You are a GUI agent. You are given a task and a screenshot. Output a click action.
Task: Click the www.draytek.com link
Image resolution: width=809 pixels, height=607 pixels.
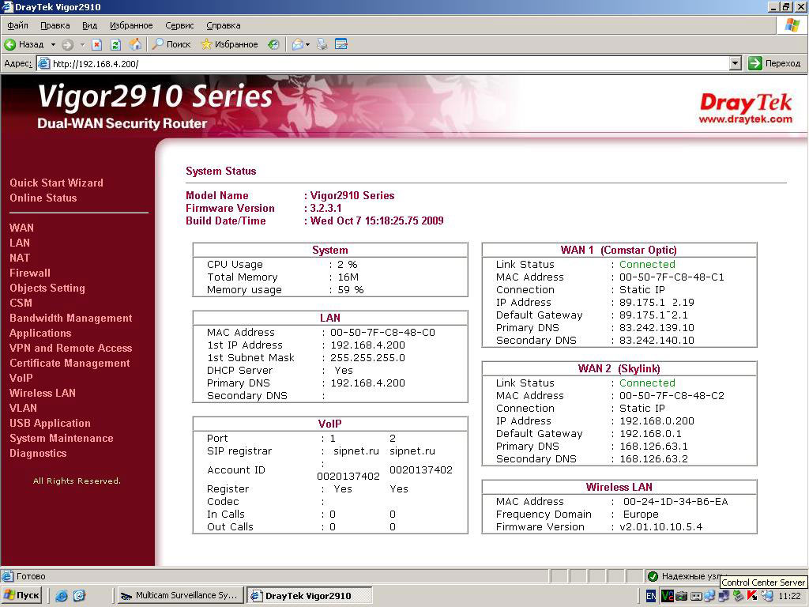pos(746,119)
